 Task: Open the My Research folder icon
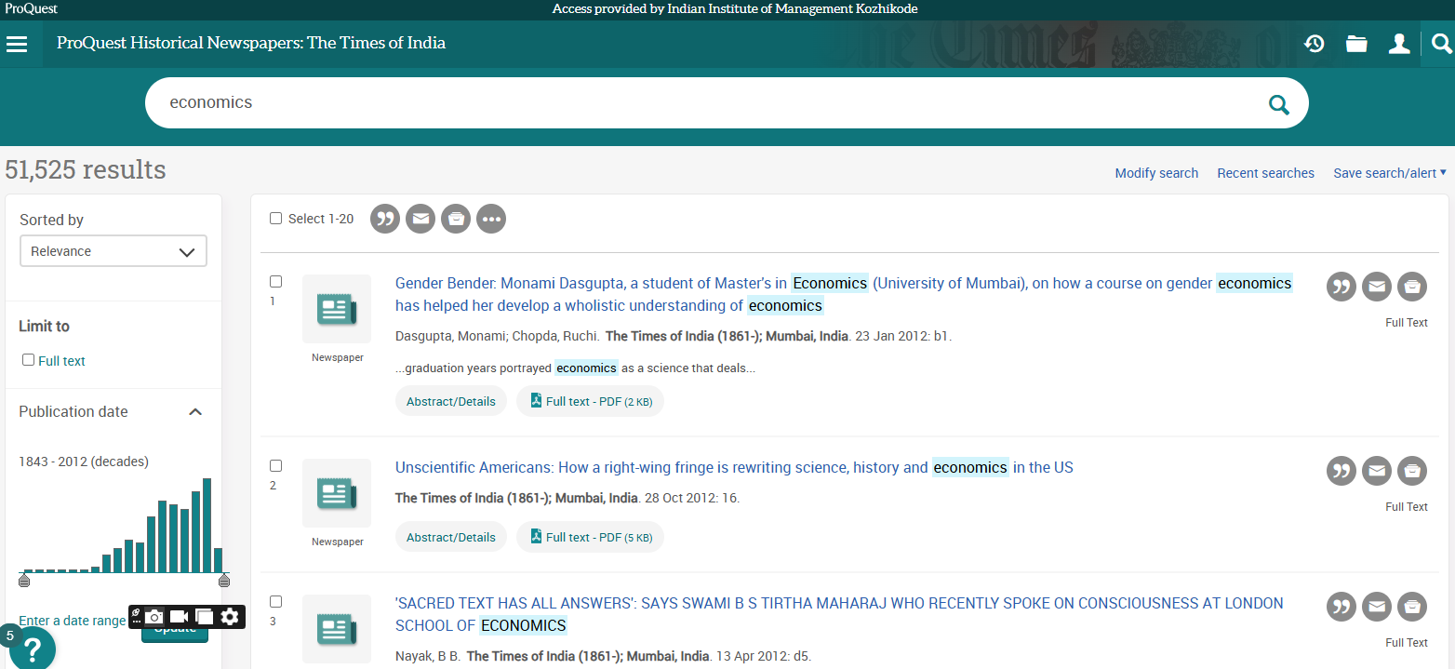[x=1356, y=44]
